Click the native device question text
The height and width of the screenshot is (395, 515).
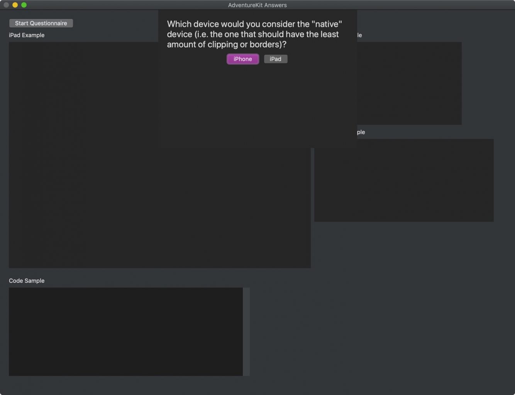(x=254, y=34)
